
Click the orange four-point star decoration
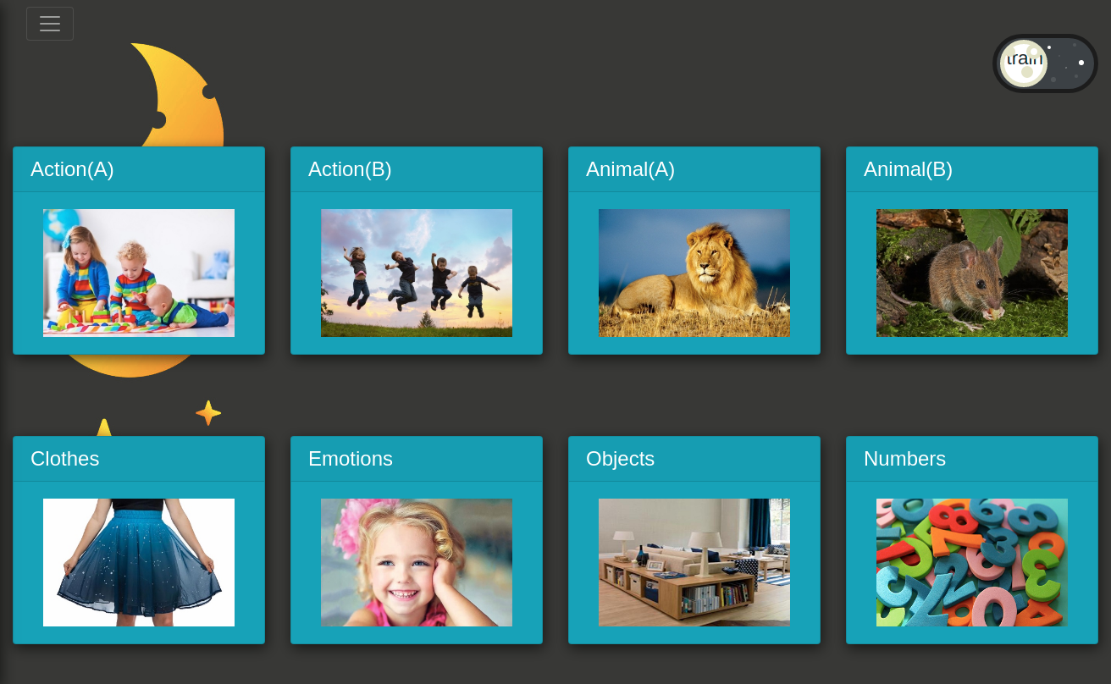208,413
